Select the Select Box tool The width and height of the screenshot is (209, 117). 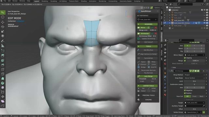[x=3, y=13]
